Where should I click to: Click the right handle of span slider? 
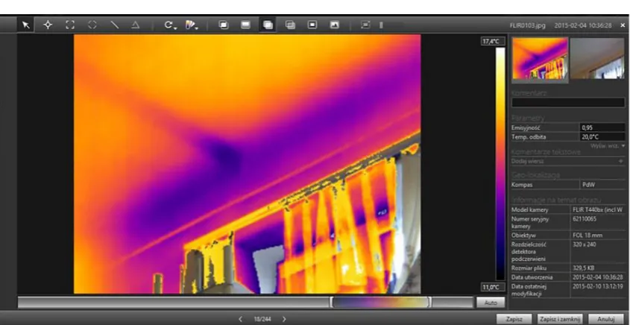429,302
